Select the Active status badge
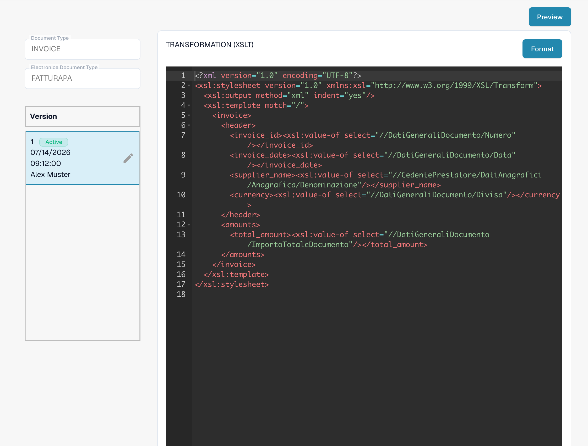Screen dimensions: 588x446 pyautogui.click(x=54, y=142)
